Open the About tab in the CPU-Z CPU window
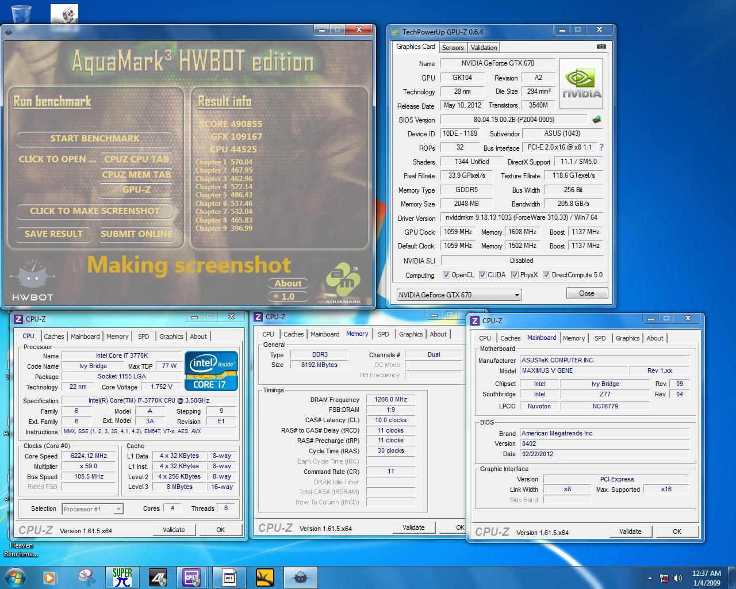 (198, 336)
